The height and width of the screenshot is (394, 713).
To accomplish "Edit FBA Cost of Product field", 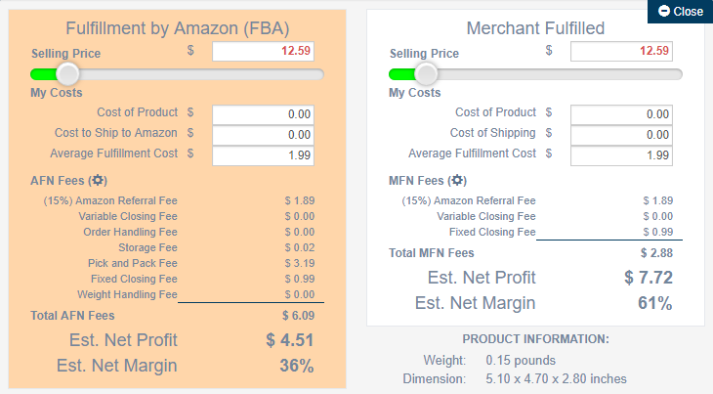I will pos(263,114).
